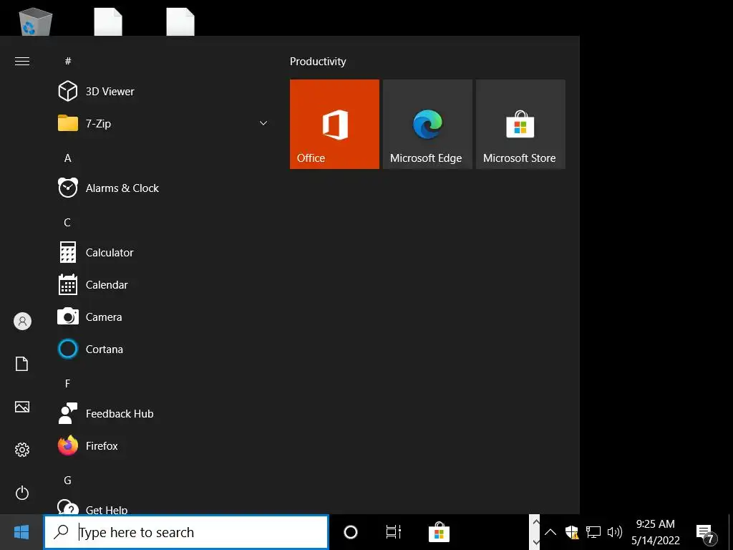733x550 pixels.
Task: Click the 'F' letter group header
Action: (x=67, y=384)
